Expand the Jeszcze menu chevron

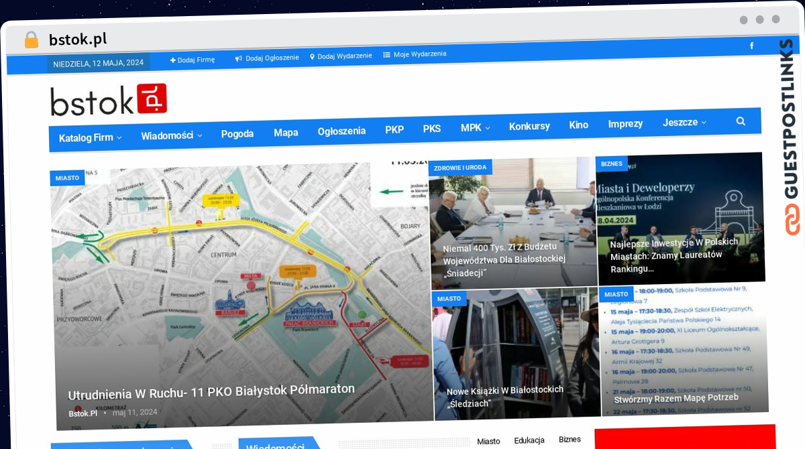coord(704,123)
